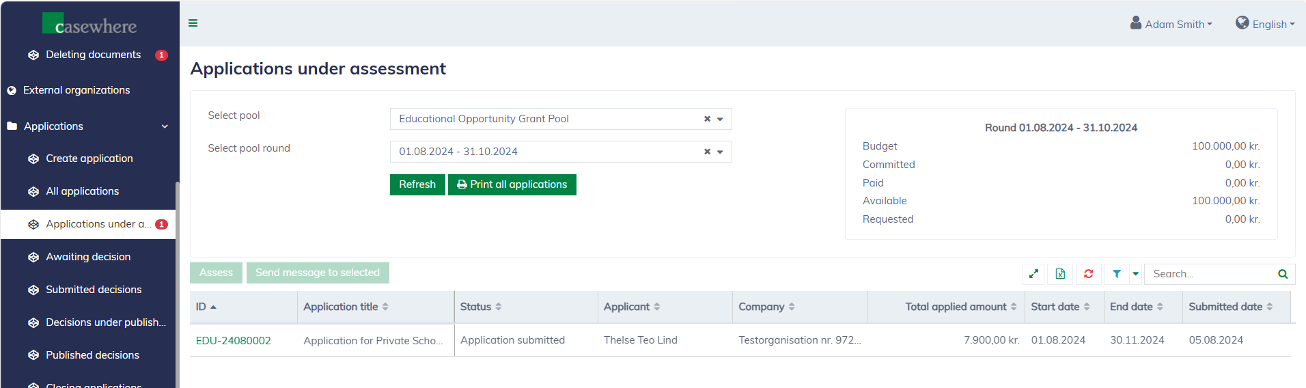Click Print all applications button
Screen dimensions: 1306x388
click(x=512, y=184)
